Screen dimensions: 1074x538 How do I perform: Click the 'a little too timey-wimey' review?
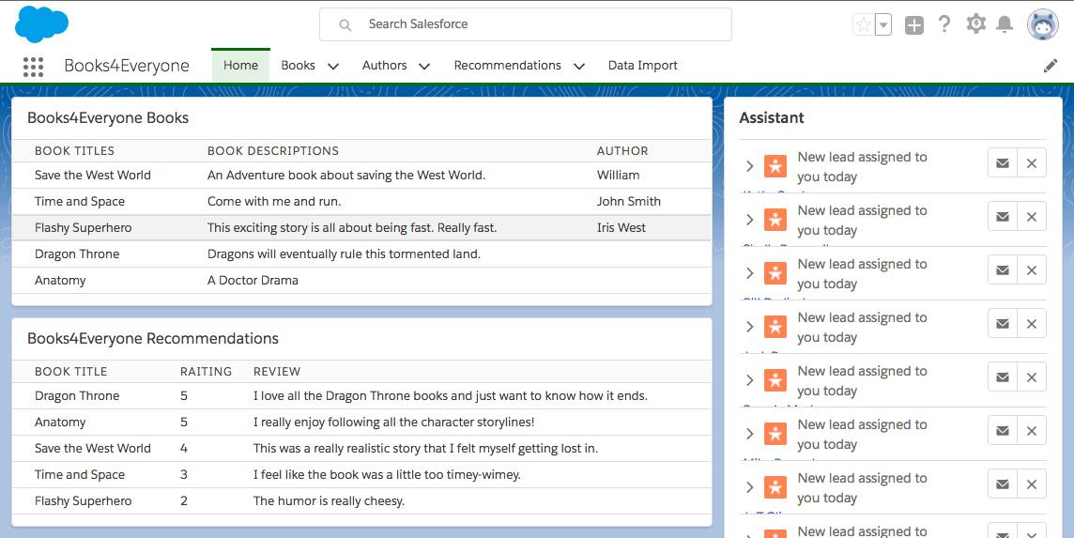coord(387,474)
